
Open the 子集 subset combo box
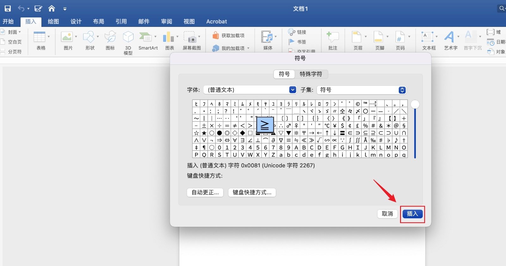pyautogui.click(x=361, y=90)
